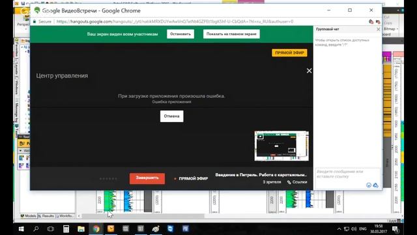The width and height of the screenshot is (417, 235).
Task: Click the orange app icon next to Chrome in taskbar
Action: pos(111,229)
